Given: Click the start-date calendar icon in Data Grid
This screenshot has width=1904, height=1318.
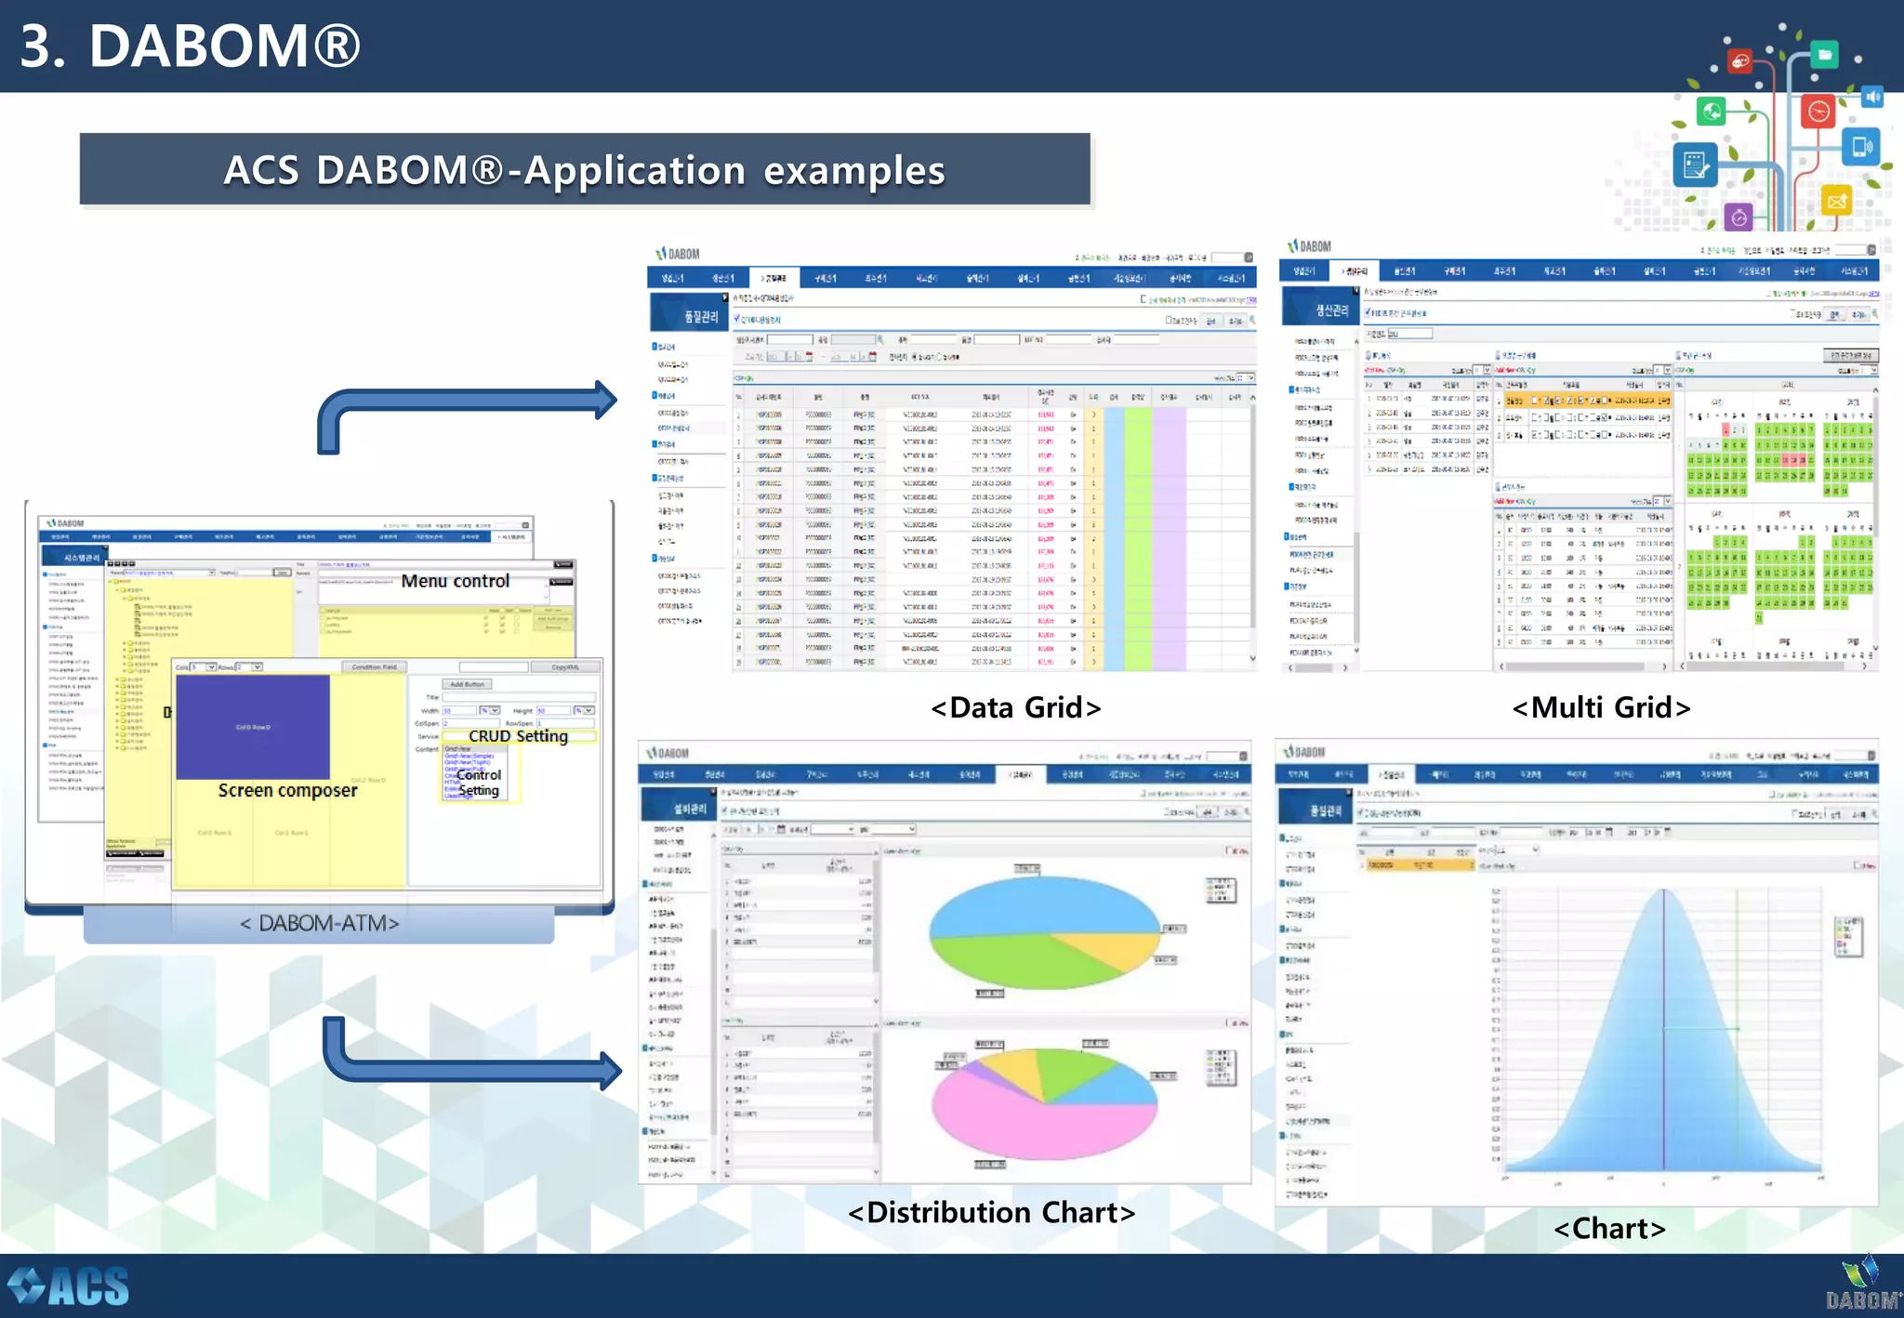Looking at the screenshot, I should click(x=809, y=357).
